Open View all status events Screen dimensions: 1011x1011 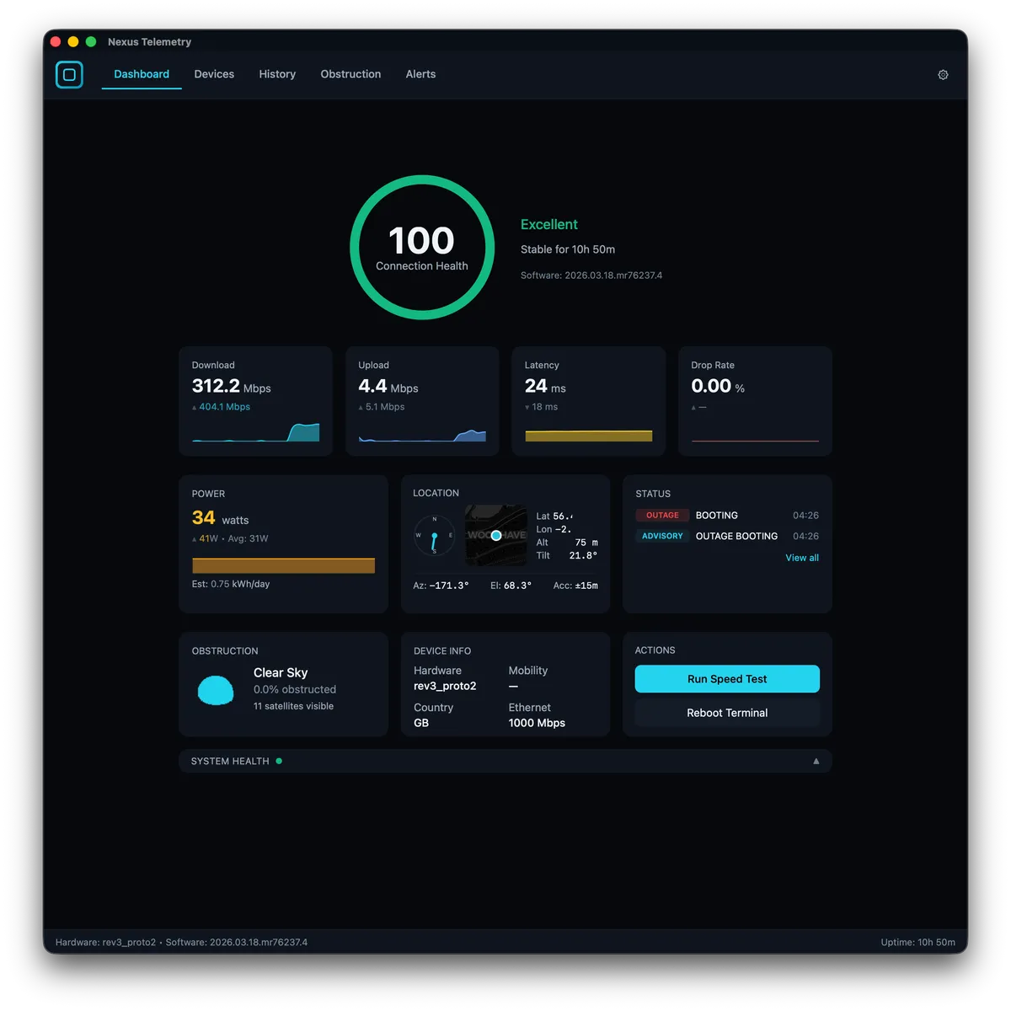801,557
